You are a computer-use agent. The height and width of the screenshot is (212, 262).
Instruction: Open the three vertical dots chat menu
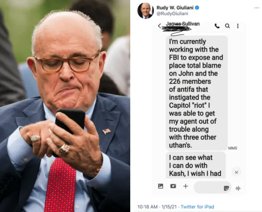[238, 26]
